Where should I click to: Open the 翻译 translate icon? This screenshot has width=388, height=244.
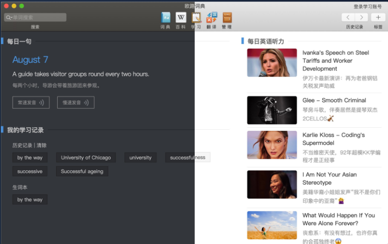click(212, 18)
